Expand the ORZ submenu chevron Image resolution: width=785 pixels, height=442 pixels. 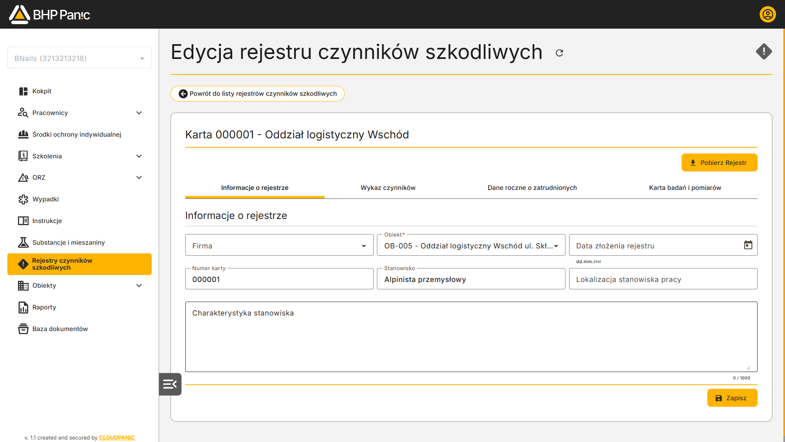point(139,178)
